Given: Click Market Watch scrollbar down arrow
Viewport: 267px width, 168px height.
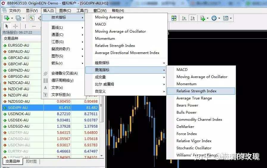Looking at the screenshot, I should coord(102,156).
